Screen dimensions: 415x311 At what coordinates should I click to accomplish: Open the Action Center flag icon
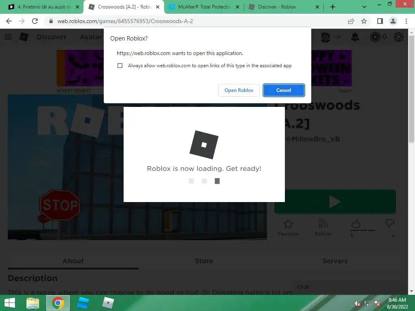click(377, 303)
